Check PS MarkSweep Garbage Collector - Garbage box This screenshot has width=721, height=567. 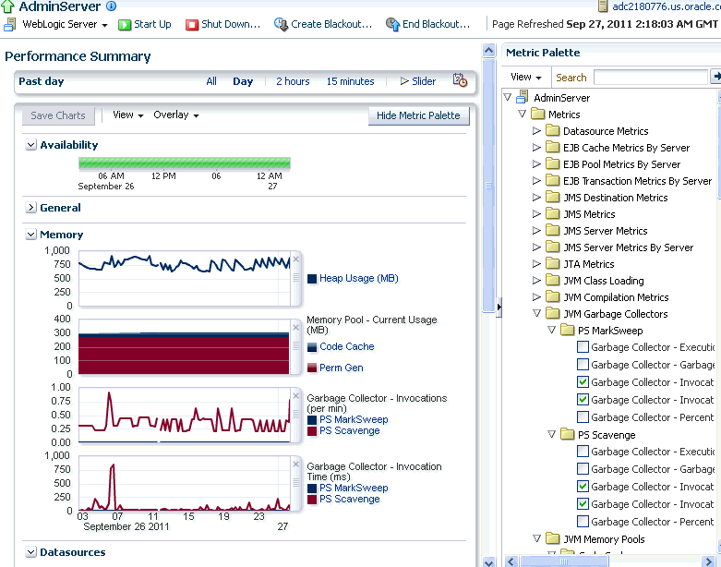click(583, 364)
